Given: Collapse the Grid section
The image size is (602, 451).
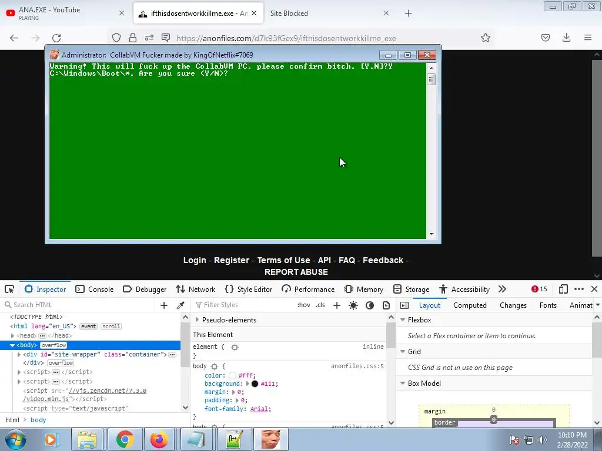Looking at the screenshot, I should (x=403, y=351).
